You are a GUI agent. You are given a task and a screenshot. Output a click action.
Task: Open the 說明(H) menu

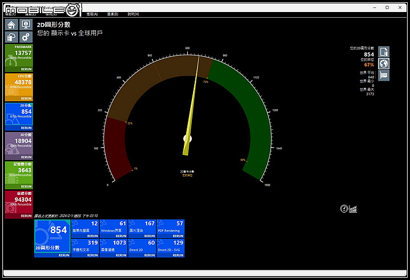(x=133, y=14)
